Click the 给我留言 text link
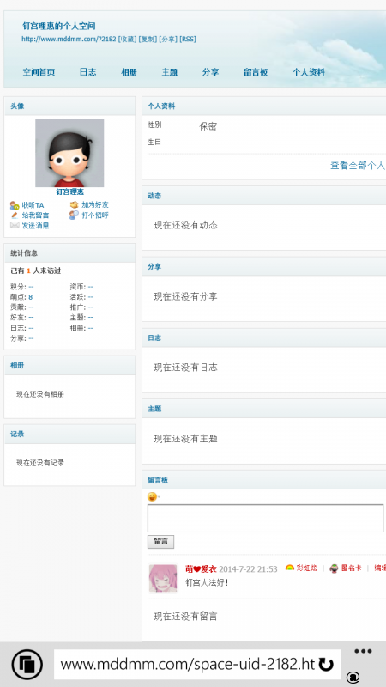Screen dimensions: 386x687 click(35, 216)
